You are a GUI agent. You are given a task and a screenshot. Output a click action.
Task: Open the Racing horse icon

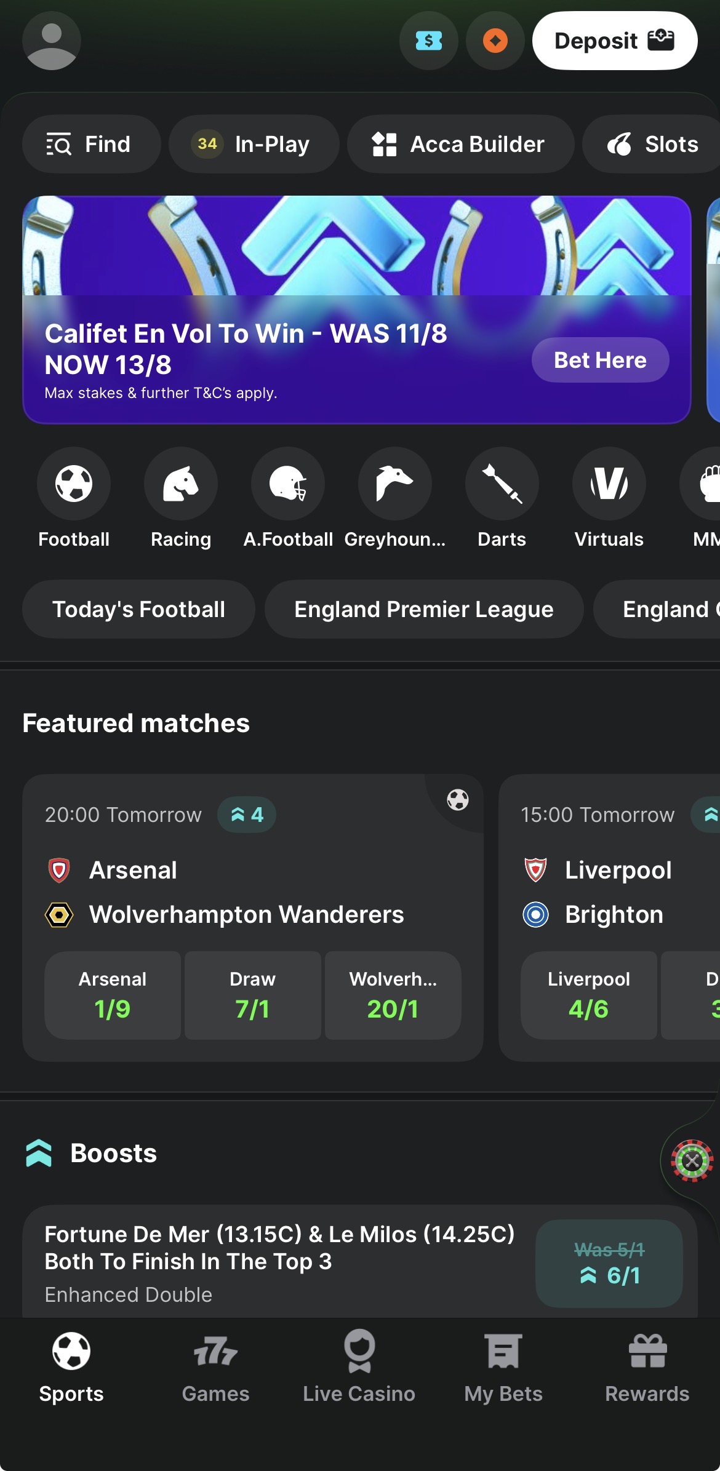coord(181,484)
